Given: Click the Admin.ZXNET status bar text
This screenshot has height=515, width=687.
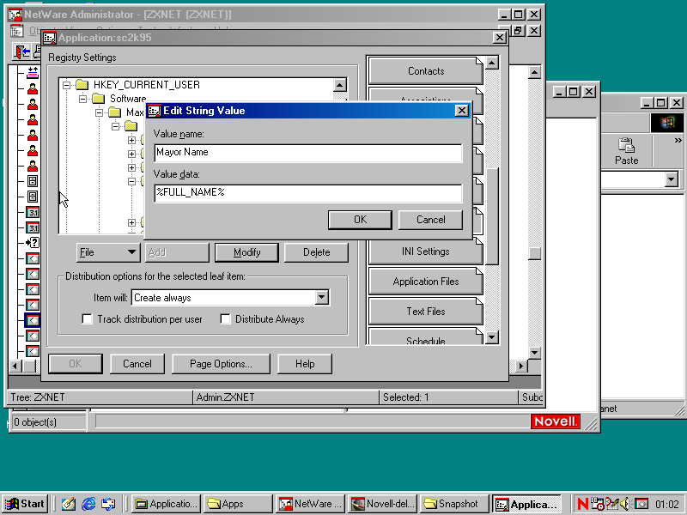Looking at the screenshot, I should (x=225, y=397).
